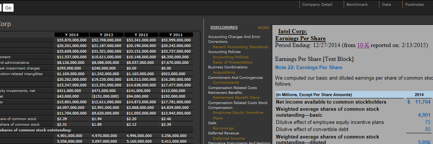Select the Y 2013 column header

click(x=106, y=35)
